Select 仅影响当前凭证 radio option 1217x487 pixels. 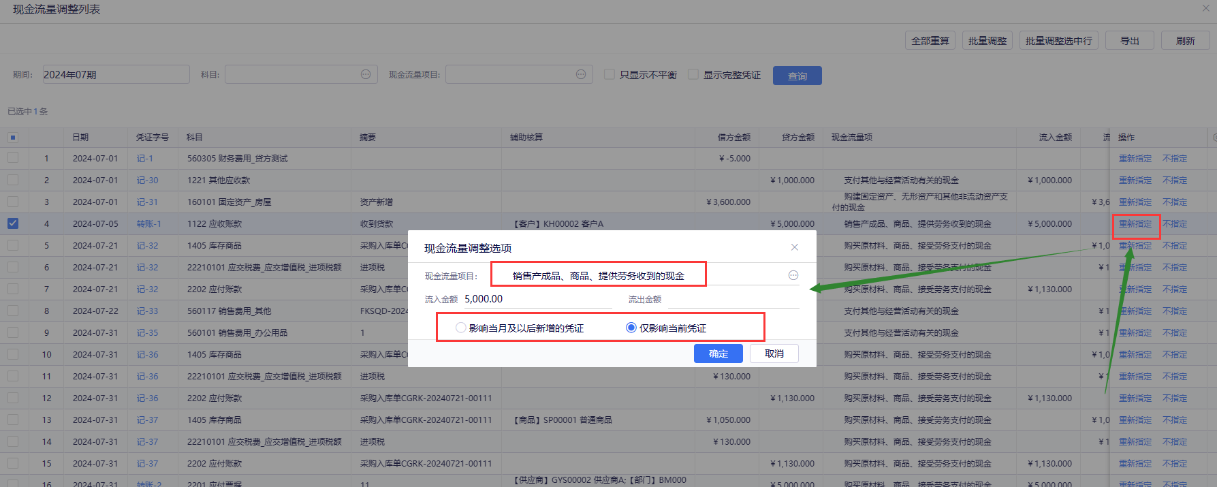tap(631, 328)
